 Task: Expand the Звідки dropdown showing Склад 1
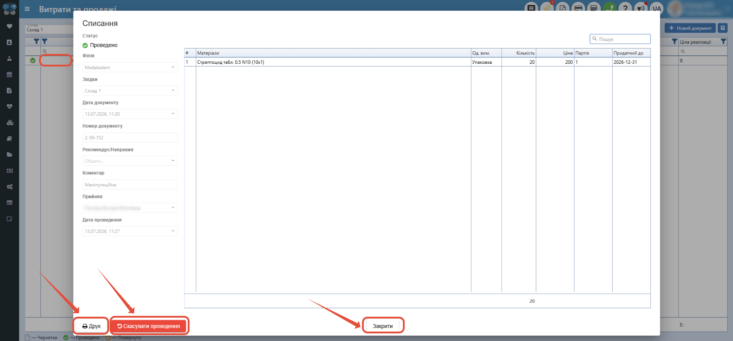(x=130, y=91)
